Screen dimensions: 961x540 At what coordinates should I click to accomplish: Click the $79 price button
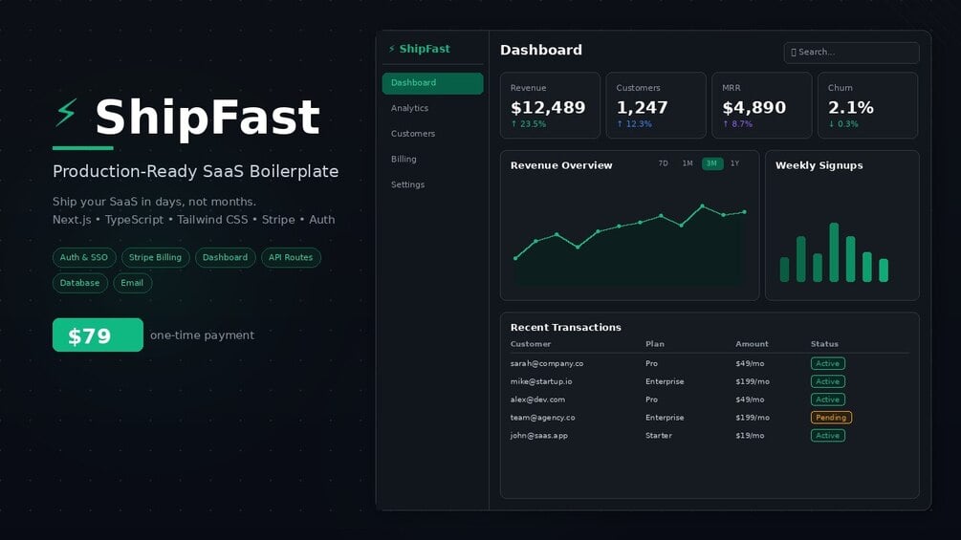(98, 335)
